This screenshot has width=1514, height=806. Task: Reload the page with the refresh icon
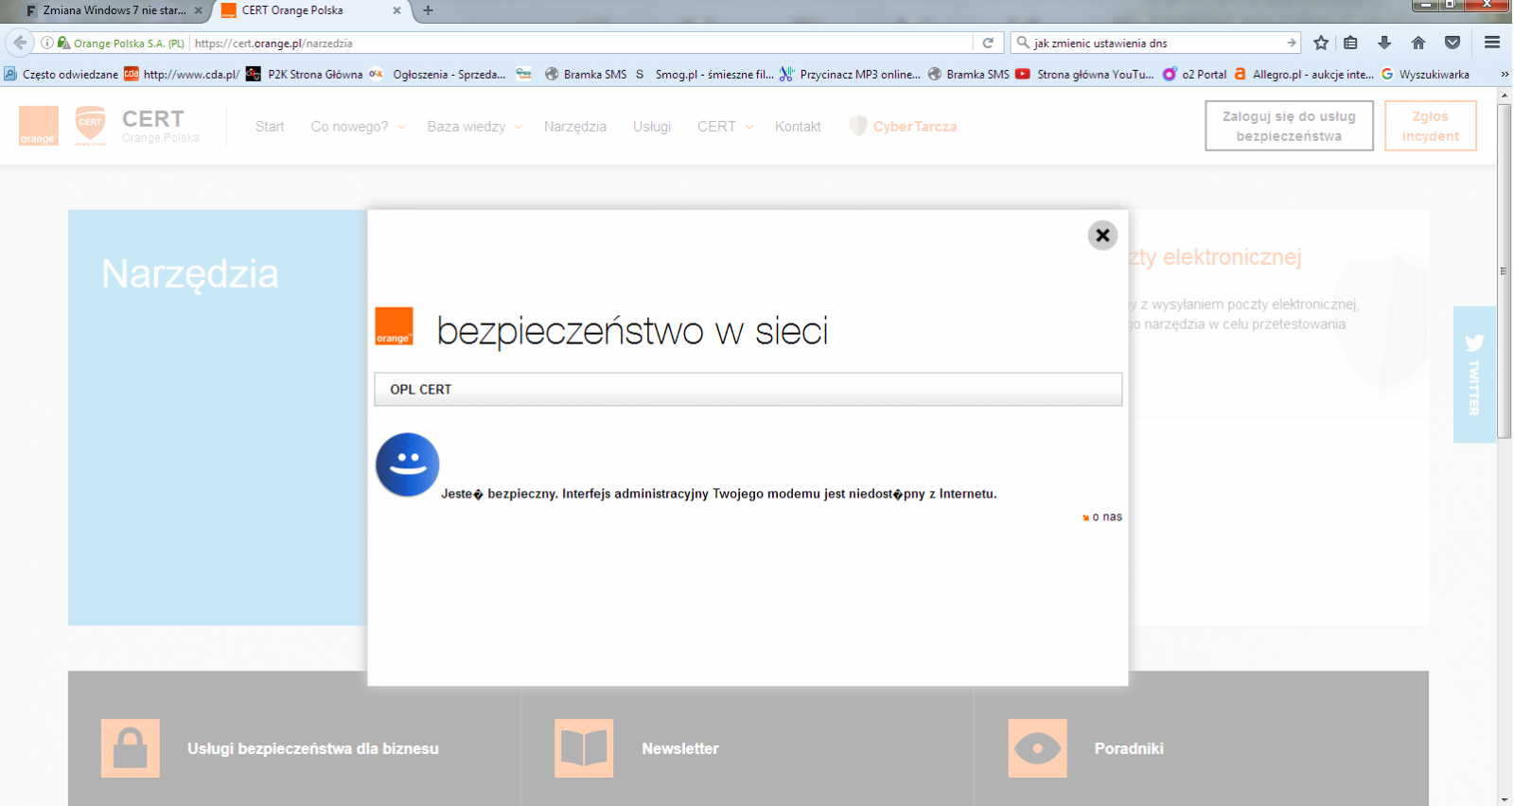pyautogui.click(x=988, y=43)
